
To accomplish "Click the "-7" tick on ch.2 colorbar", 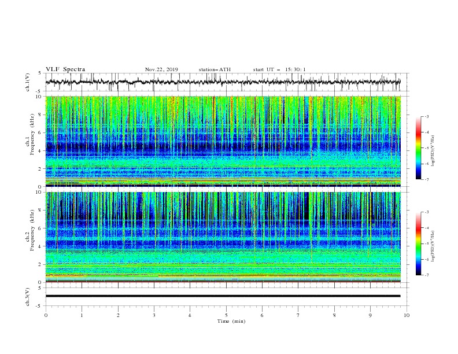I will coord(426,275).
